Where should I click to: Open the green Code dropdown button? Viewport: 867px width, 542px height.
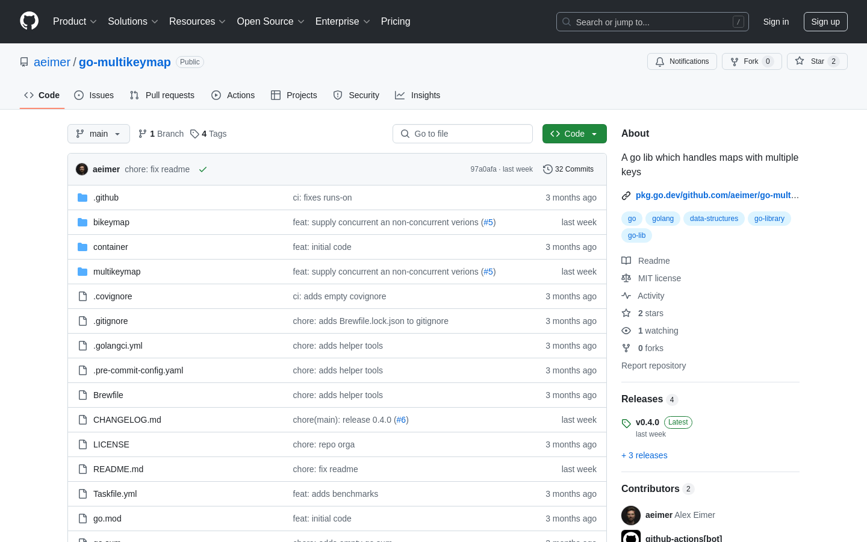point(574,134)
